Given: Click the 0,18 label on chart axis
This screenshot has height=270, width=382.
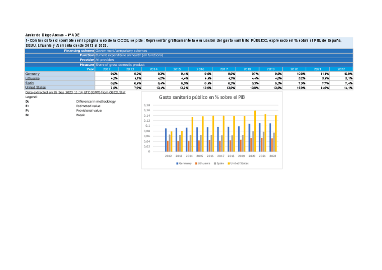Looking at the screenshot, I should pos(146,105).
